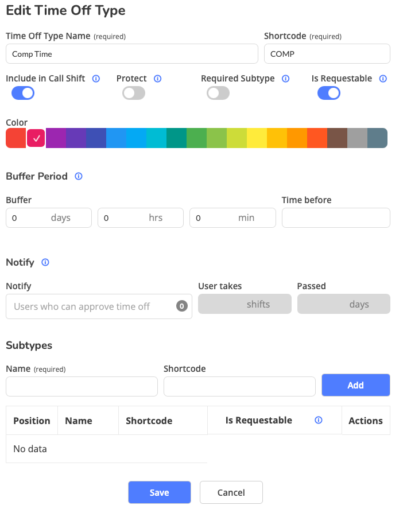The width and height of the screenshot is (407, 513).
Task: Click the Time Off Type Name field
Action: pos(131,54)
